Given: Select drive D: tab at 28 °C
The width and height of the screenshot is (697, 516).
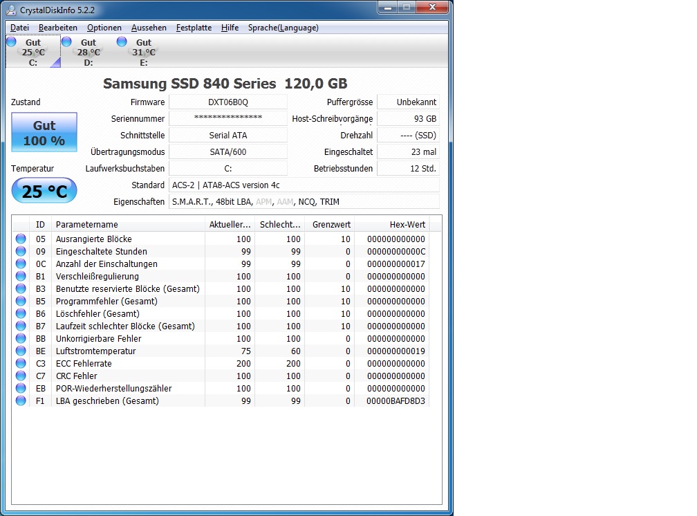Looking at the screenshot, I should point(88,52).
